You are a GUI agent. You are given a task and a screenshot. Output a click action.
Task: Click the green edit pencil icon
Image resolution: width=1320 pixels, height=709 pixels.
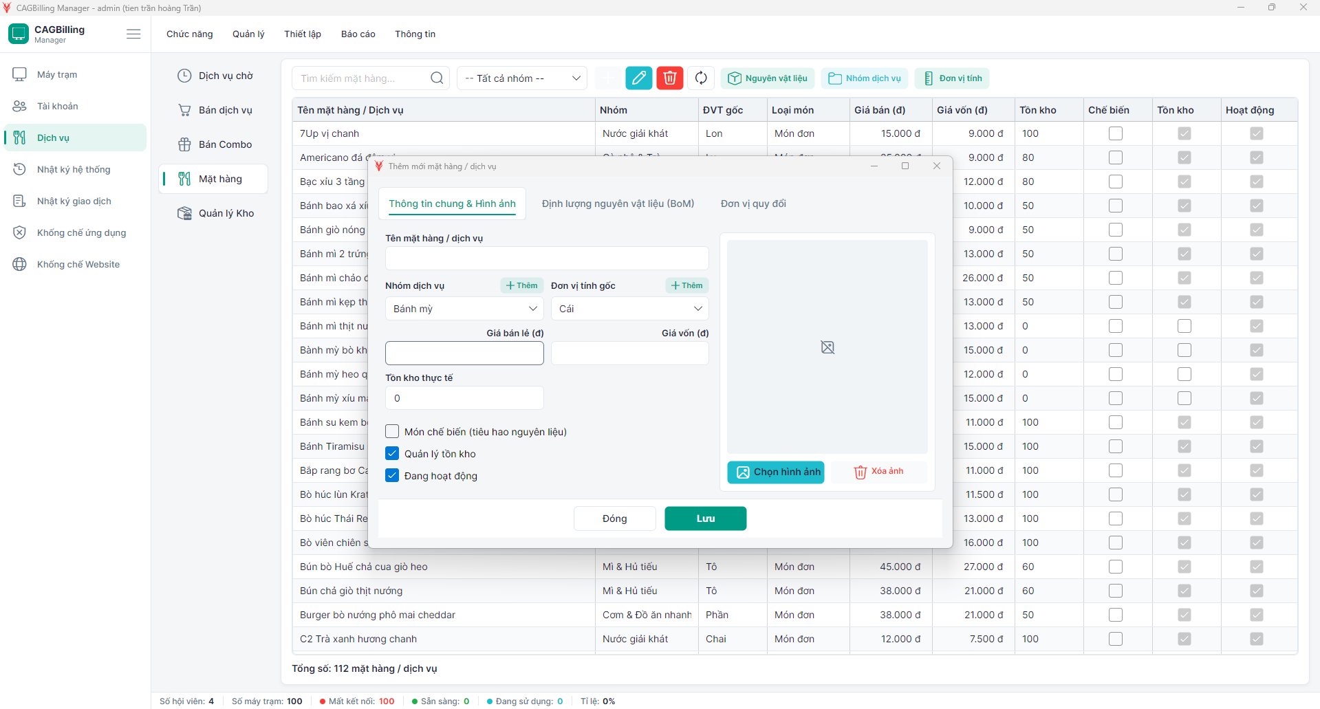639,78
